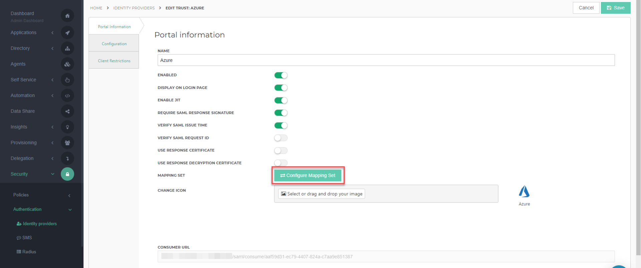Image resolution: width=641 pixels, height=268 pixels.
Task: Expand the Applications menu chevron
Action: click(52, 33)
